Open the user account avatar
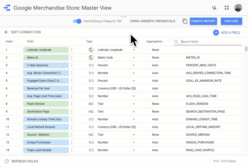The image size is (248, 167). point(238,8)
